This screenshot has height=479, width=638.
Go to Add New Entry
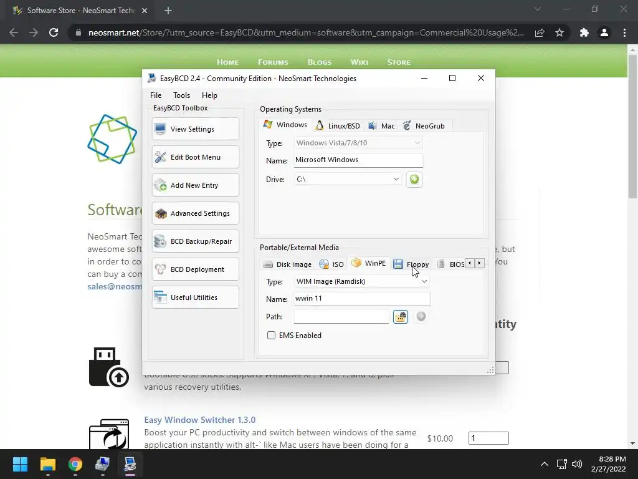coord(195,185)
